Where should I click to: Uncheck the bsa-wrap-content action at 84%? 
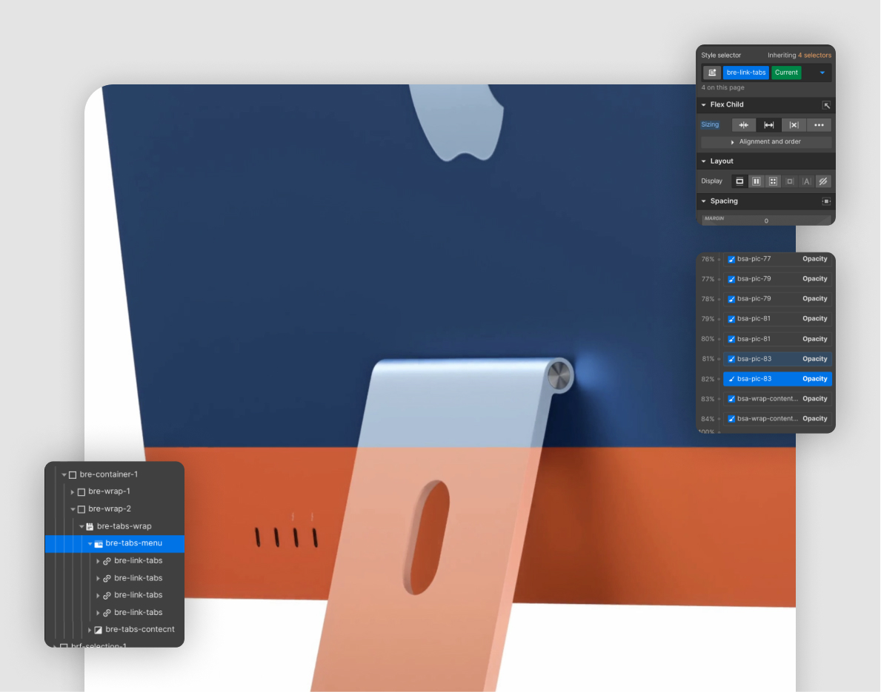coord(731,419)
